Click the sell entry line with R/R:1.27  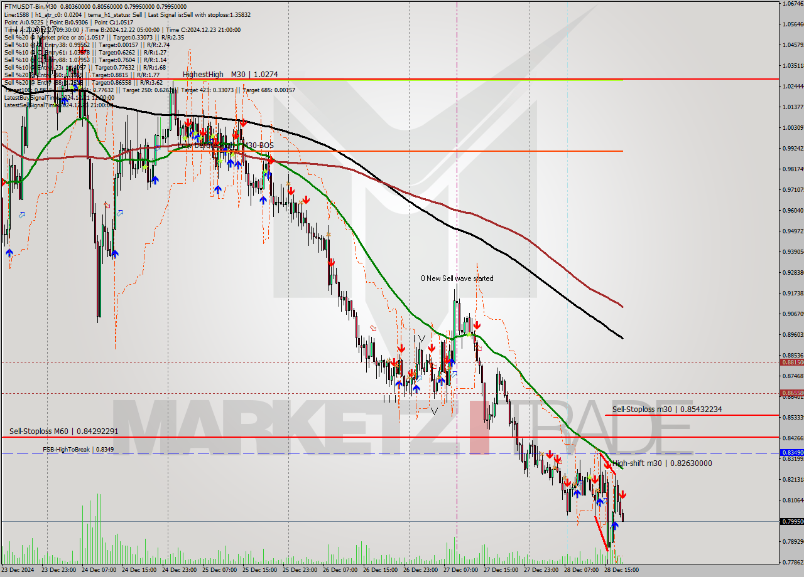click(85, 52)
